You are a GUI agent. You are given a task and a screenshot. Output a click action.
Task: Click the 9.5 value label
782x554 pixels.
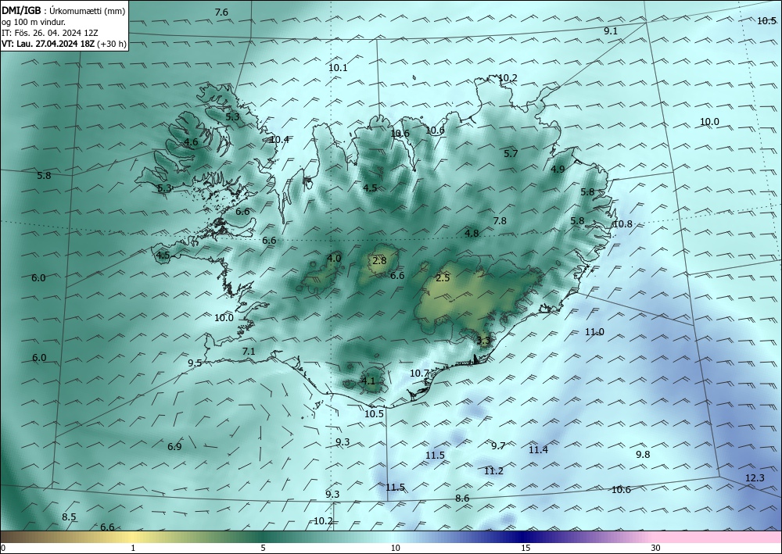[195, 363]
